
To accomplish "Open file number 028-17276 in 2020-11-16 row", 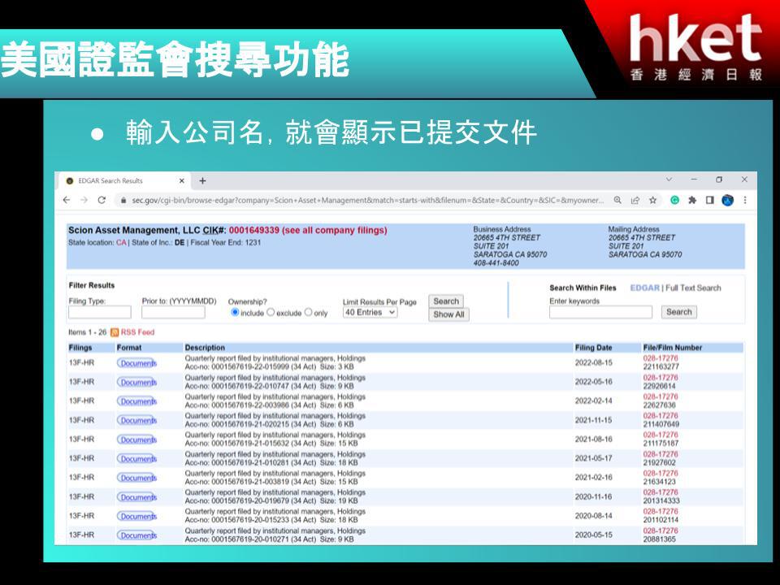I will 661,492.
